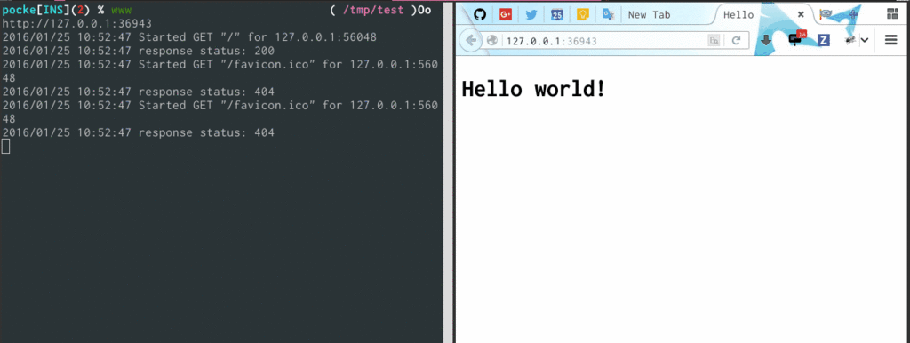Image resolution: width=910 pixels, height=343 pixels.
Task: Focus the address bar showing 127.0.0.1:36943
Action: pyautogui.click(x=603, y=41)
